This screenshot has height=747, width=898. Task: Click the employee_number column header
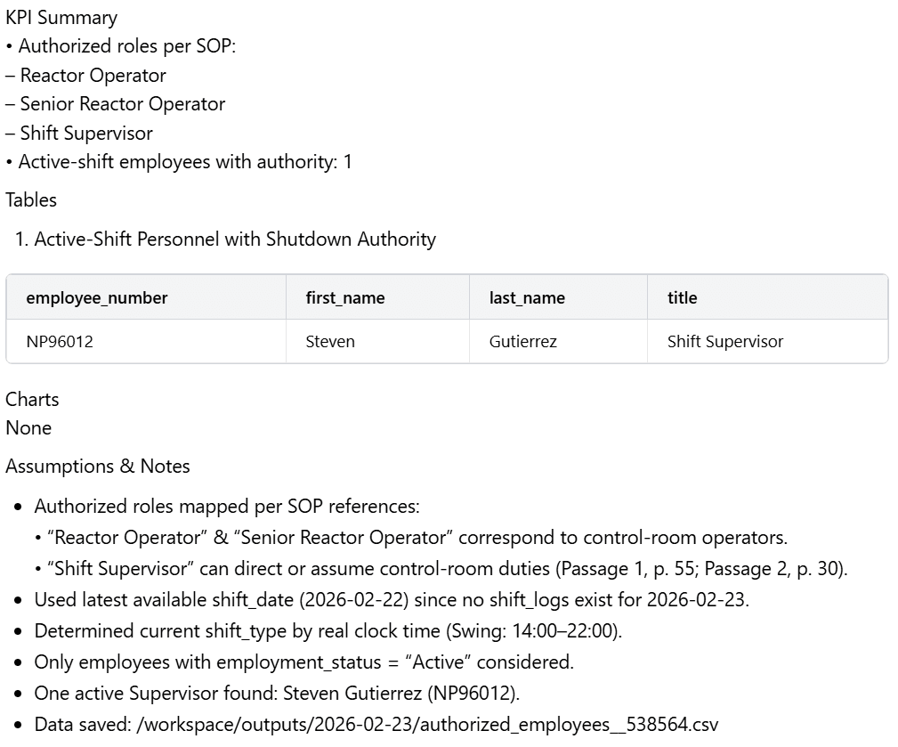[97, 298]
